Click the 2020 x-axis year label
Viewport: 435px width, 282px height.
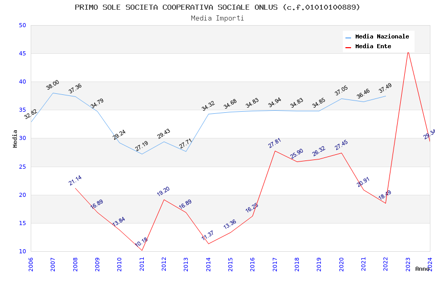point(341,264)
